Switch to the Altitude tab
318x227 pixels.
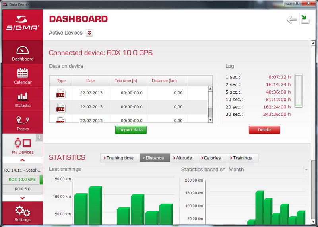coord(184,158)
